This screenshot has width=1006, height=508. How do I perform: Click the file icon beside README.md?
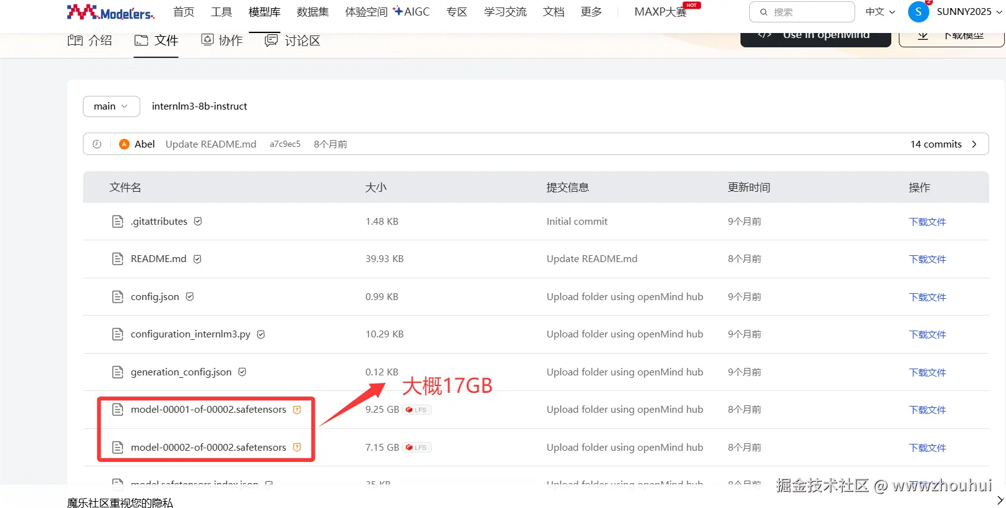117,258
